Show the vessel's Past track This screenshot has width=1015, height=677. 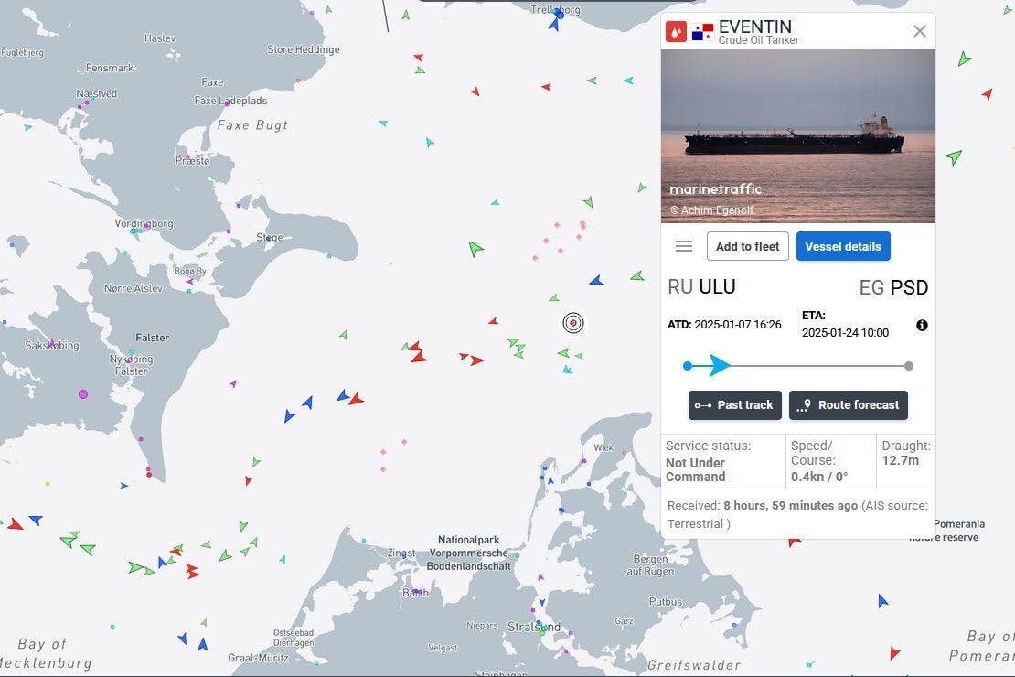click(734, 404)
